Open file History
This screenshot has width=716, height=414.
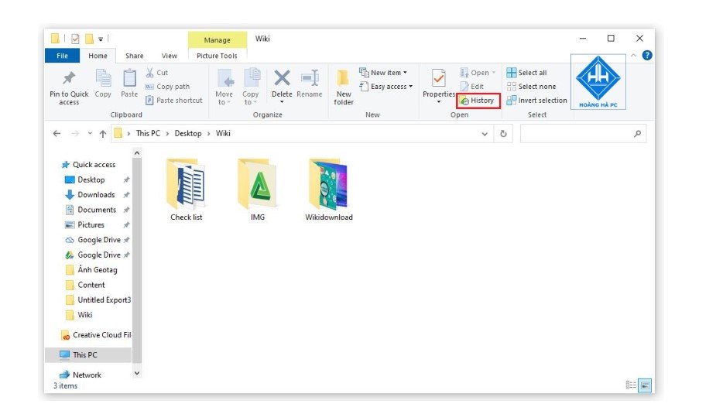point(478,101)
